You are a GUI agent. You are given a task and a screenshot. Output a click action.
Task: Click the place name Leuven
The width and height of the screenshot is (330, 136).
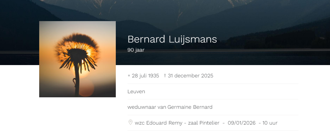click(x=136, y=91)
